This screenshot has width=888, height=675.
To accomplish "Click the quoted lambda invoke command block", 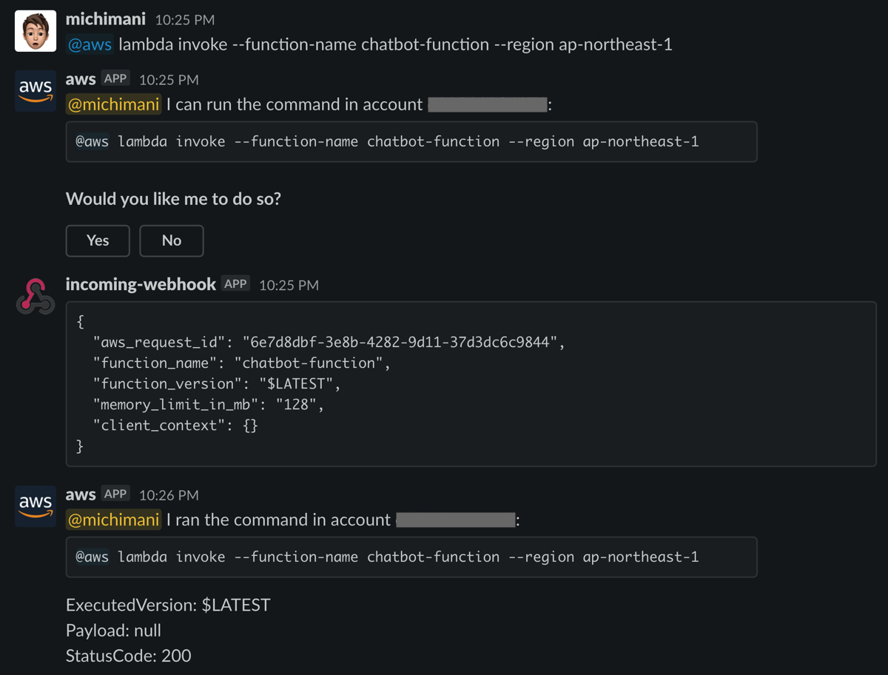I will click(411, 556).
